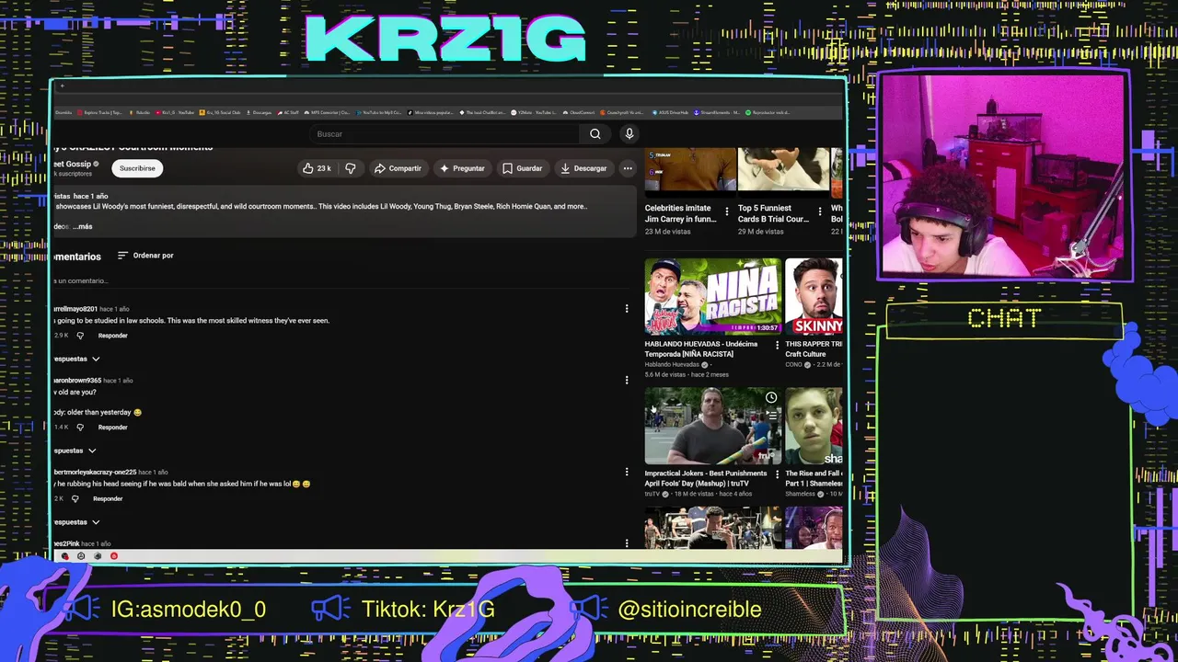Click the thumbs-down dislike icon on the video

350,168
